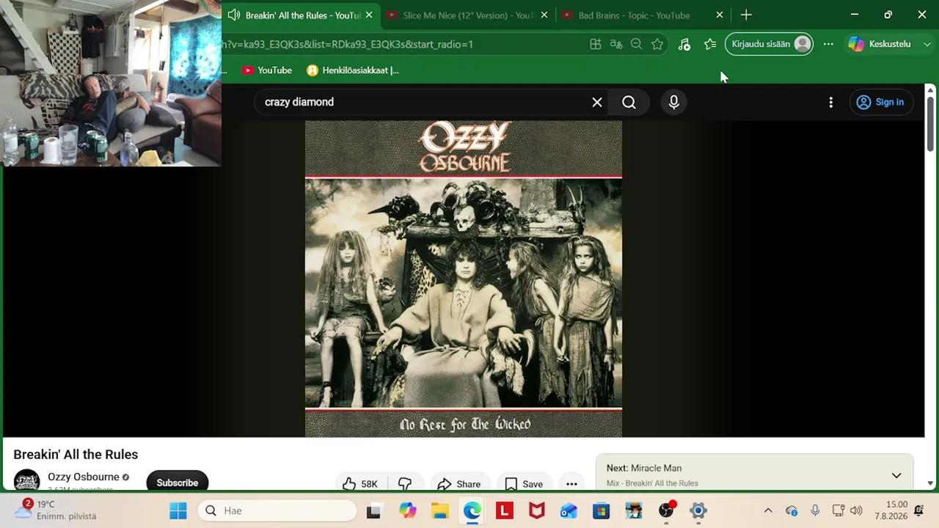
Task: Click the taskbar search box Hae
Action: [x=277, y=510]
